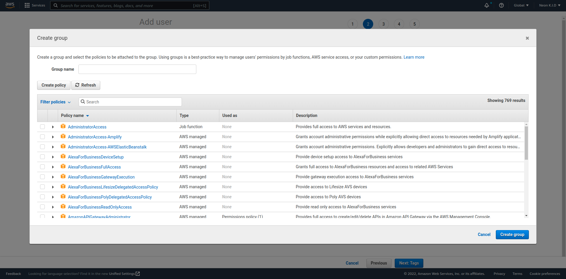Tick the AlexaForBusinessLifesizeDelegatedAccessPolicy checkbox
Viewport: 566px width, 279px height.
point(42,187)
